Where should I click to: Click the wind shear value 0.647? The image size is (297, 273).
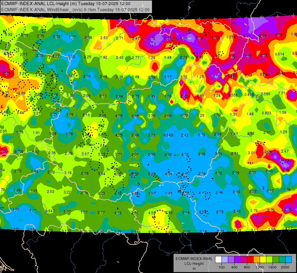50,211
